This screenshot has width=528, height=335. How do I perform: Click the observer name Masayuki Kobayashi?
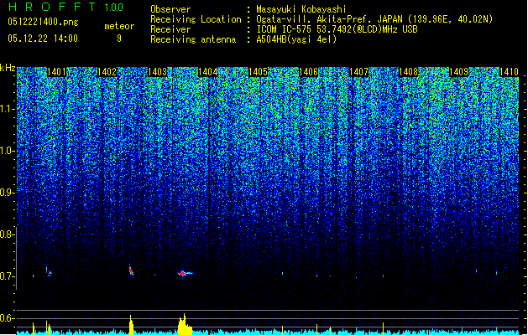[x=301, y=9]
